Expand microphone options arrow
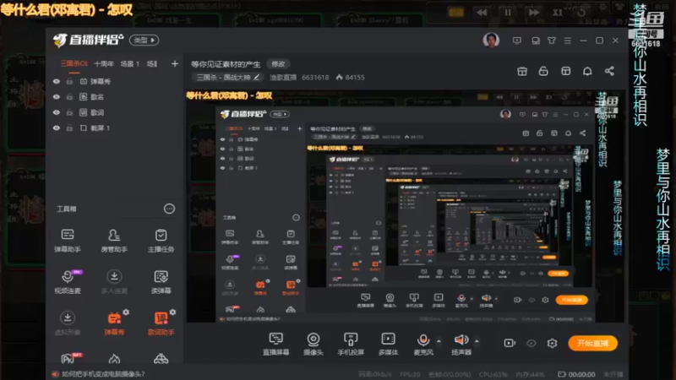Screen dimensions: 676x380 439,341
